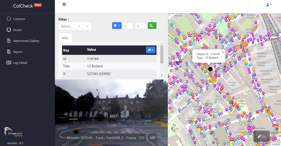
Task: Click the pencil 0.5 control on map
Action: (261, 136)
